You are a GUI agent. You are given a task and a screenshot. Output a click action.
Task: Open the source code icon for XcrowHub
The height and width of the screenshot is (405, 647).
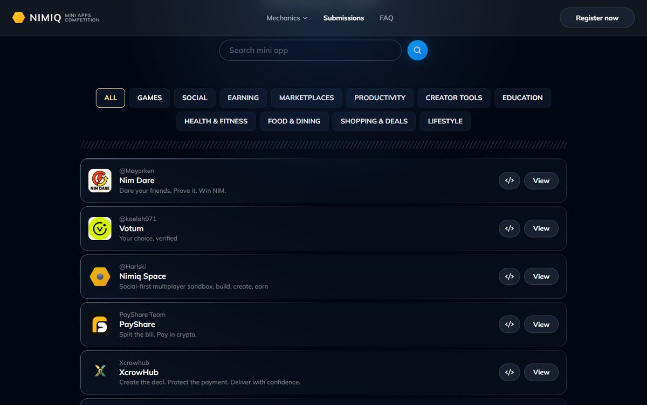tap(510, 372)
